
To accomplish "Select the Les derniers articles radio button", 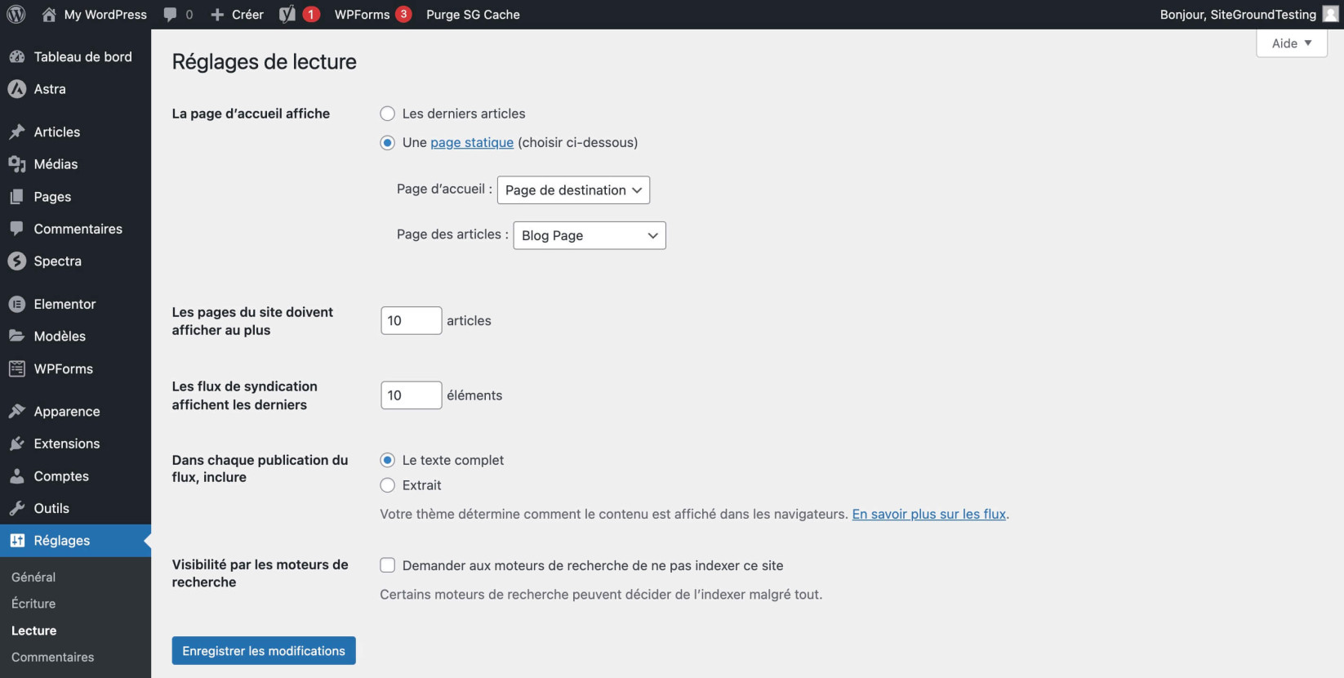I will pyautogui.click(x=388, y=114).
